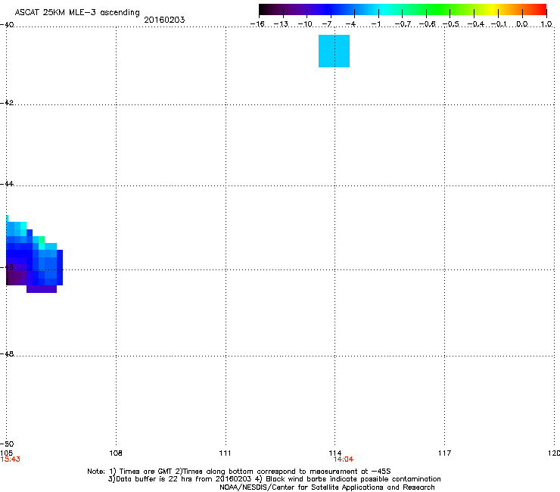Click the -0.7 color scale label
Image resolution: width=560 pixels, height=492 pixels.
(x=403, y=24)
